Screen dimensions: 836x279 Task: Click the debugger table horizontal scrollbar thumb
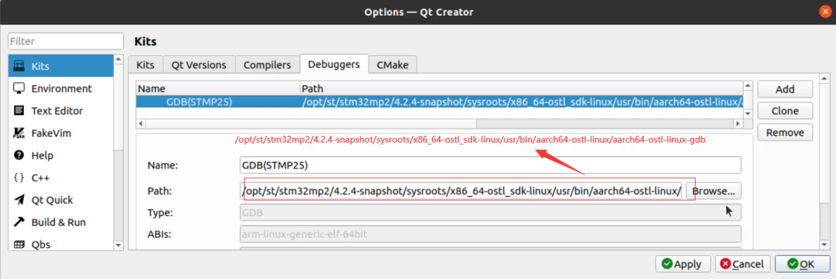tap(311, 124)
